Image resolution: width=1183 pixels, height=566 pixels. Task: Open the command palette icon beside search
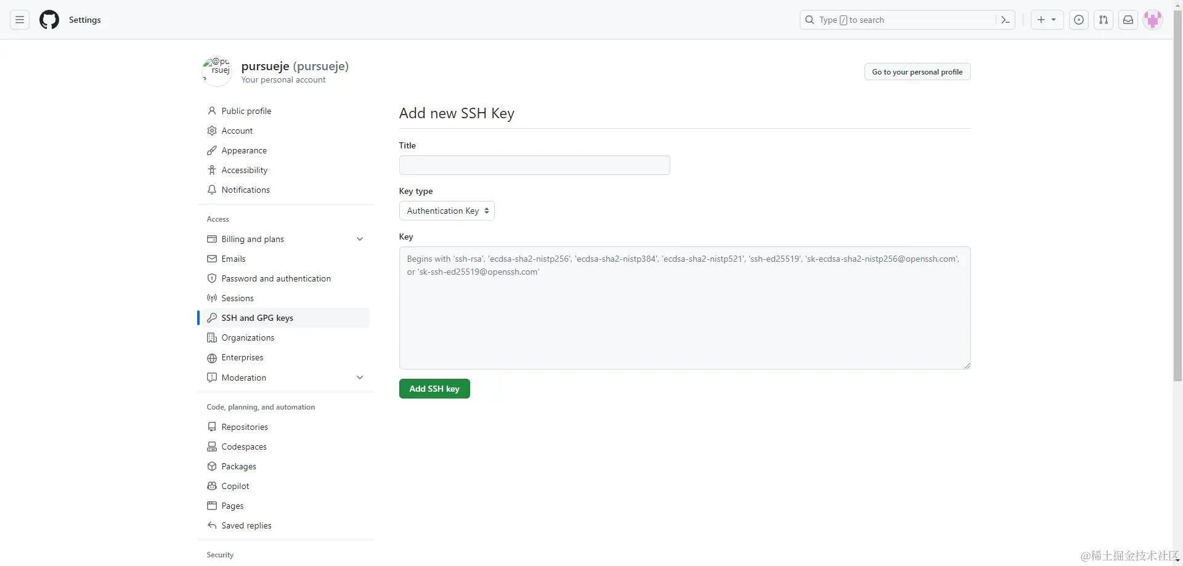(1004, 20)
